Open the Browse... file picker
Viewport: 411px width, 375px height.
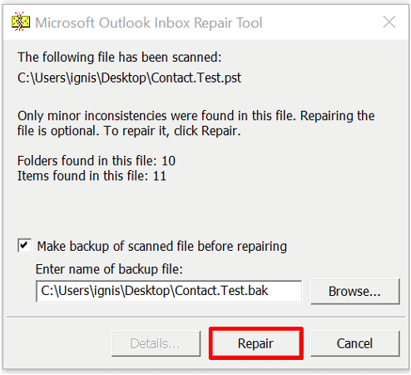pyautogui.click(x=355, y=292)
